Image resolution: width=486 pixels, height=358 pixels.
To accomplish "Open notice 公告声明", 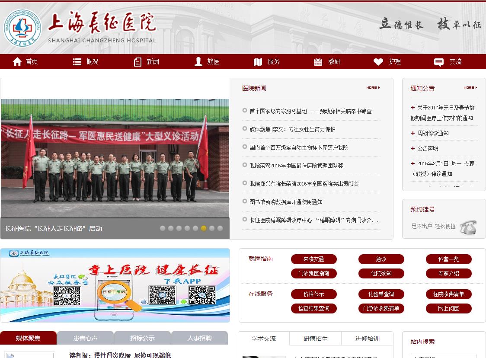I will 428,148.
